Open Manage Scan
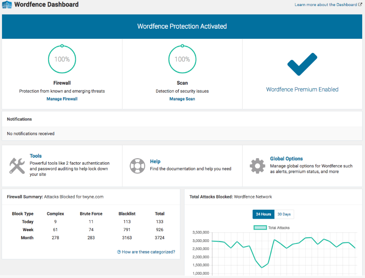Screen dimensions: 365x278 point(182,98)
